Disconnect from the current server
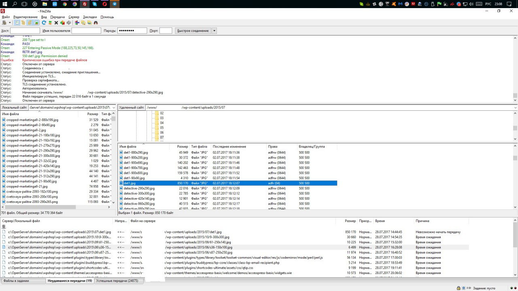Screen dimensions: 518x291 click(x=62, y=23)
